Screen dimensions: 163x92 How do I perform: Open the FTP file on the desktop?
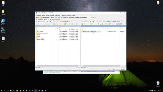(3, 39)
